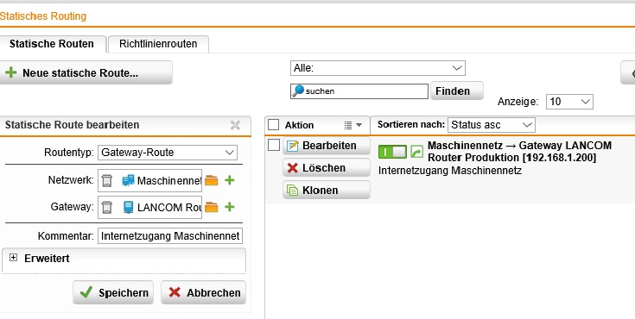635x319 pixels.
Task: Click the Internetzugang Maschinennetz description text
Action: pos(450,171)
